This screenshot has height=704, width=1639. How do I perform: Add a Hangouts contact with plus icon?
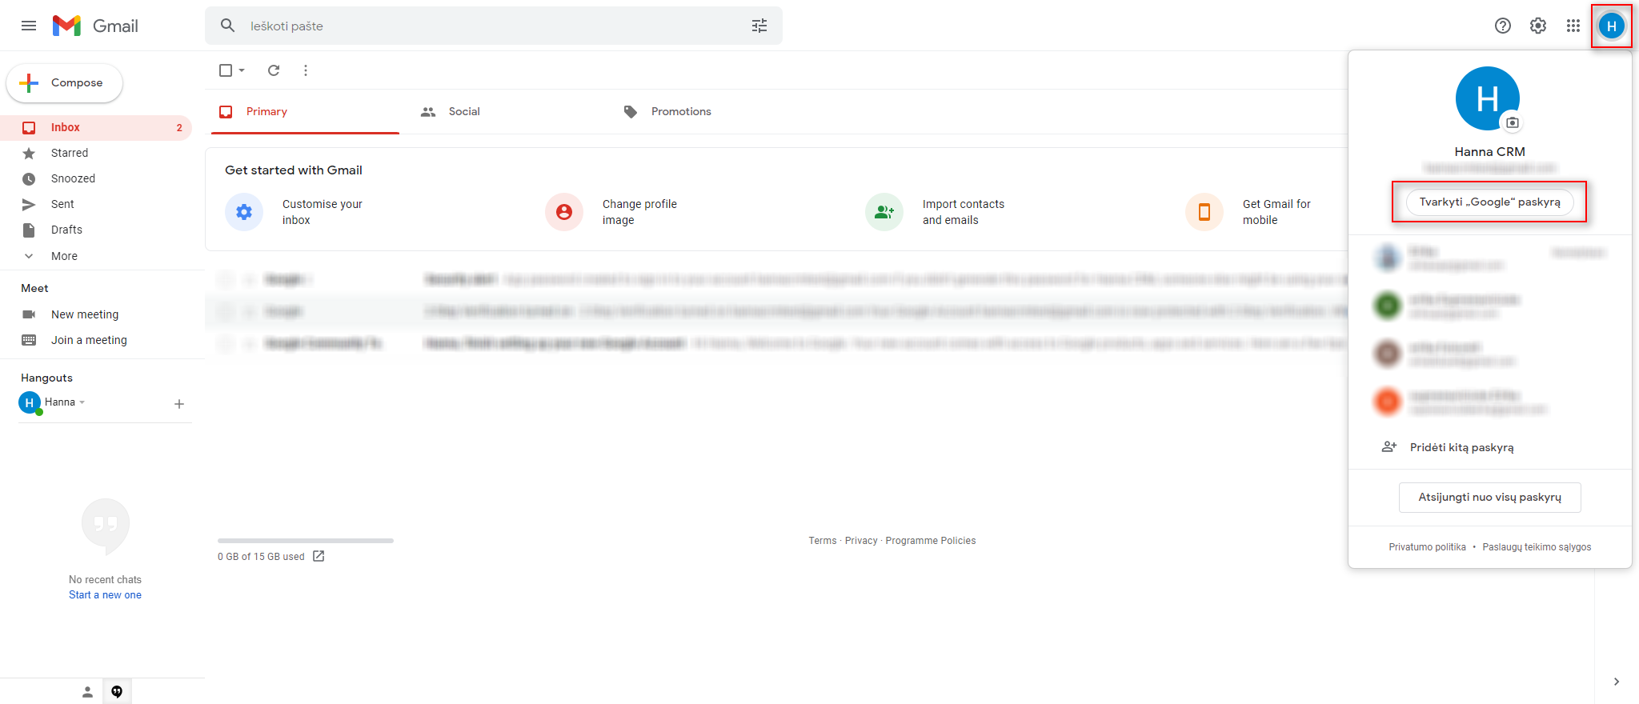click(179, 404)
